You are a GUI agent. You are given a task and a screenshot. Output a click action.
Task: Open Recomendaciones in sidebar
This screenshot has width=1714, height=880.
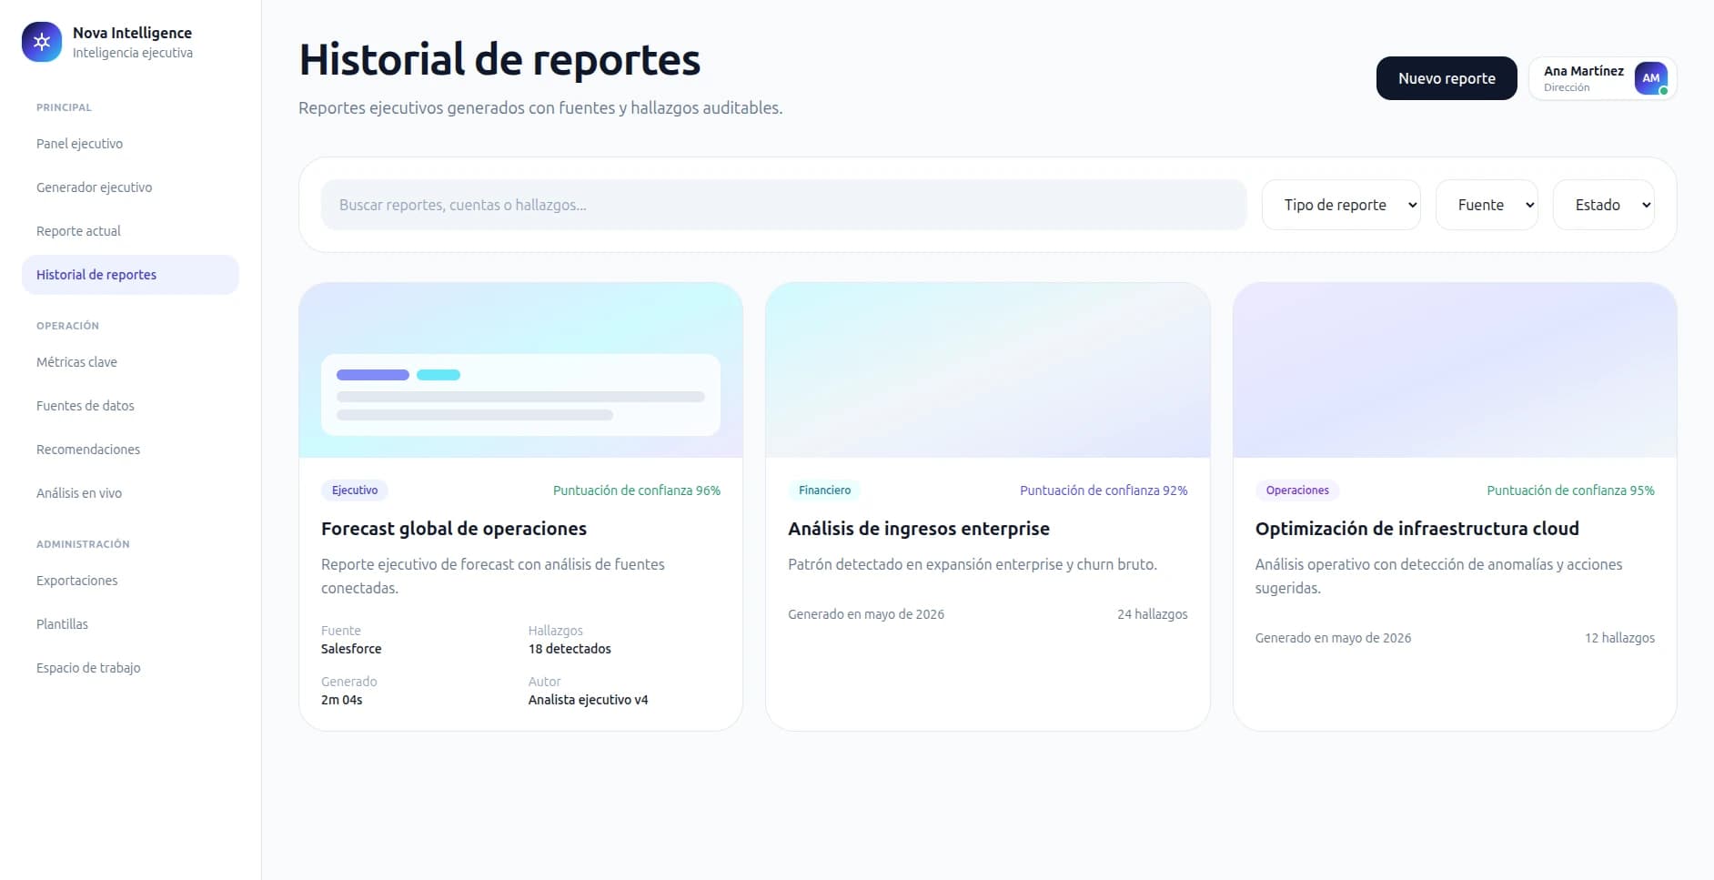[x=130, y=450]
